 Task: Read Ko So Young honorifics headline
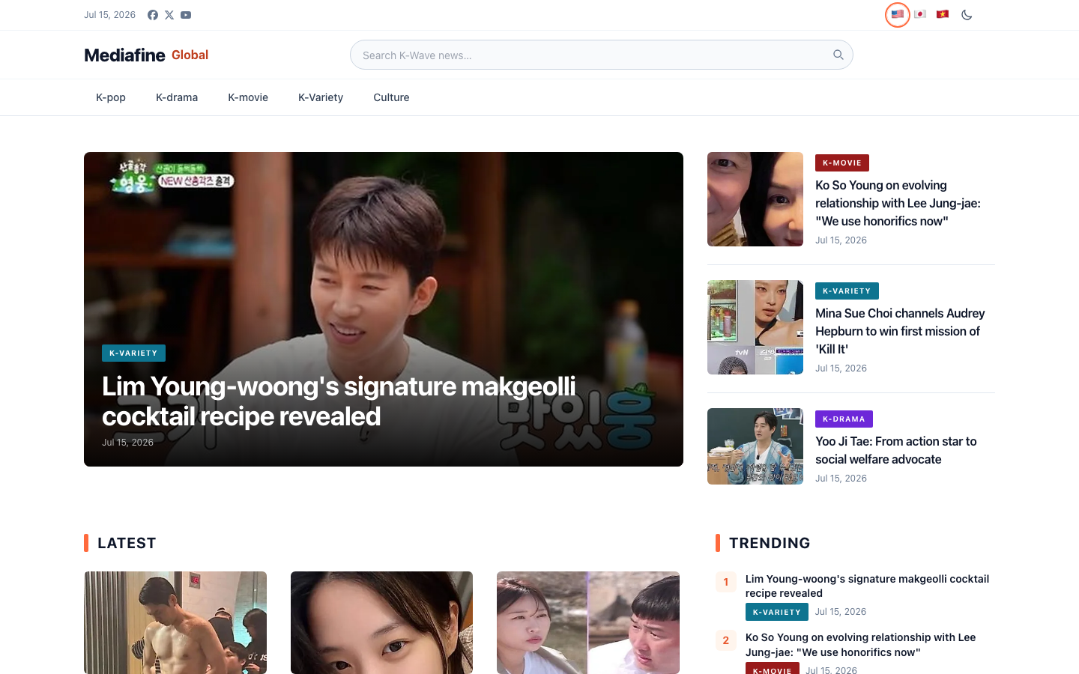[x=898, y=203]
